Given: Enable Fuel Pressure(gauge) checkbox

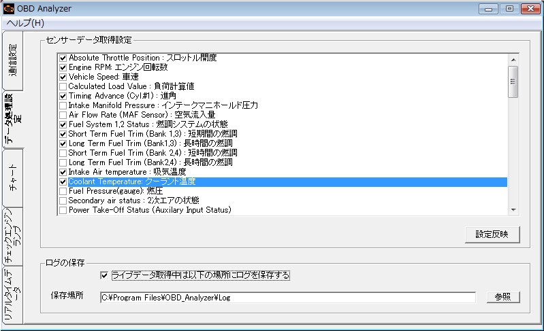Looking at the screenshot, I should pos(63,191).
